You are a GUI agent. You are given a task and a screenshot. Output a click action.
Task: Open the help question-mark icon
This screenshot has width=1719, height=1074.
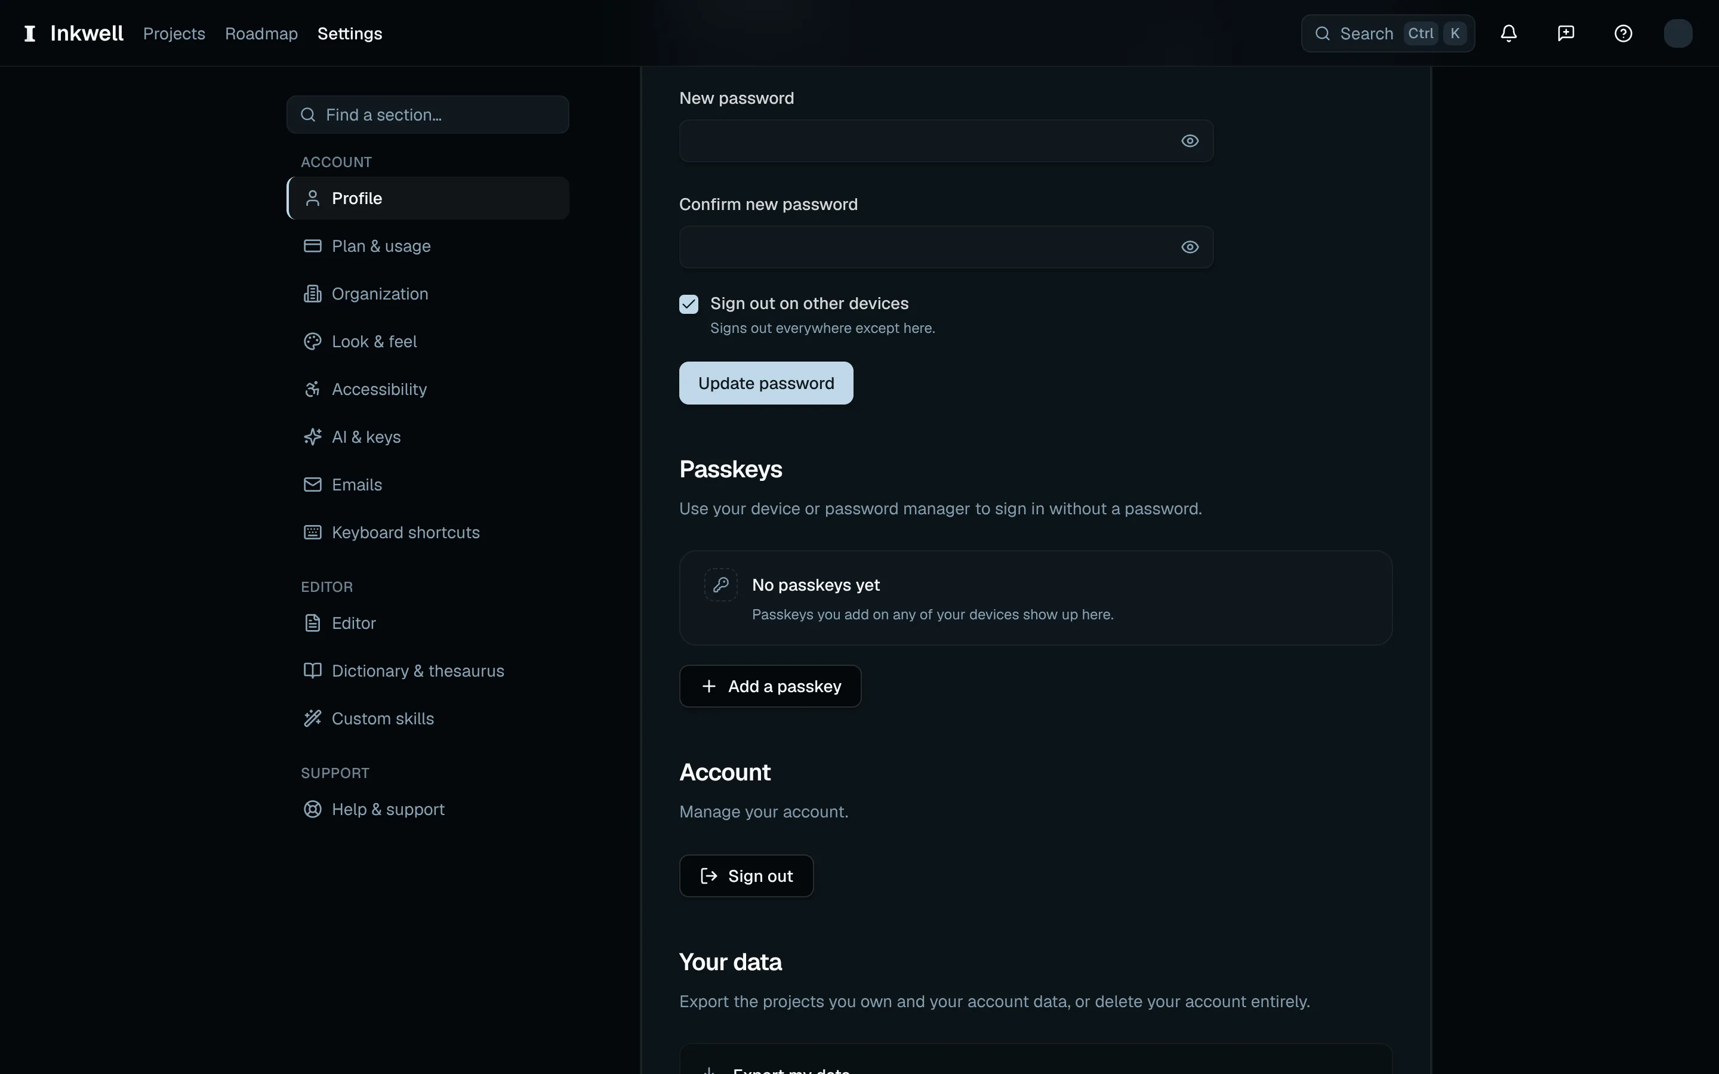click(x=1623, y=33)
